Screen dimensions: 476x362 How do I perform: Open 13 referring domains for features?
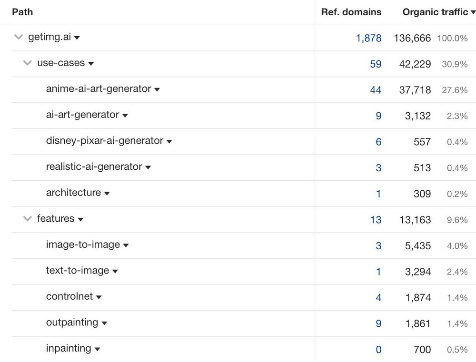tap(376, 219)
